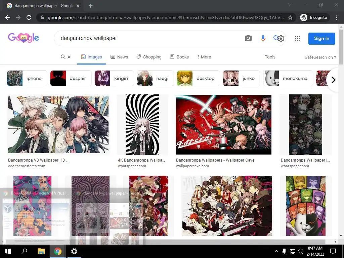Click the Sign in button
The image size is (344, 258).
point(321,38)
